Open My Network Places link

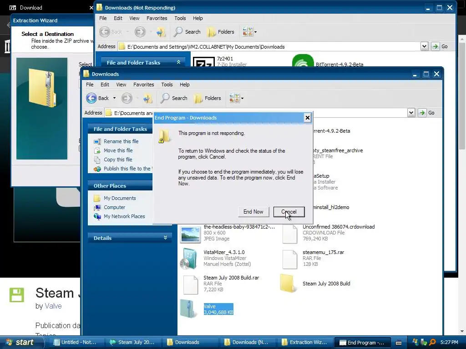(x=124, y=216)
